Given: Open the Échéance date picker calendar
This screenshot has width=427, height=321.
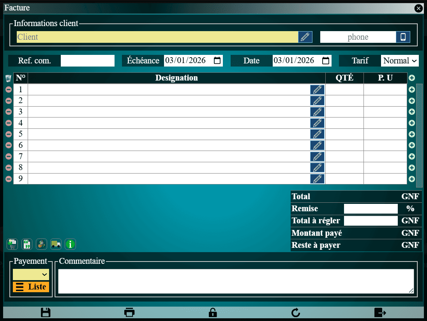Looking at the screenshot, I should point(217,61).
